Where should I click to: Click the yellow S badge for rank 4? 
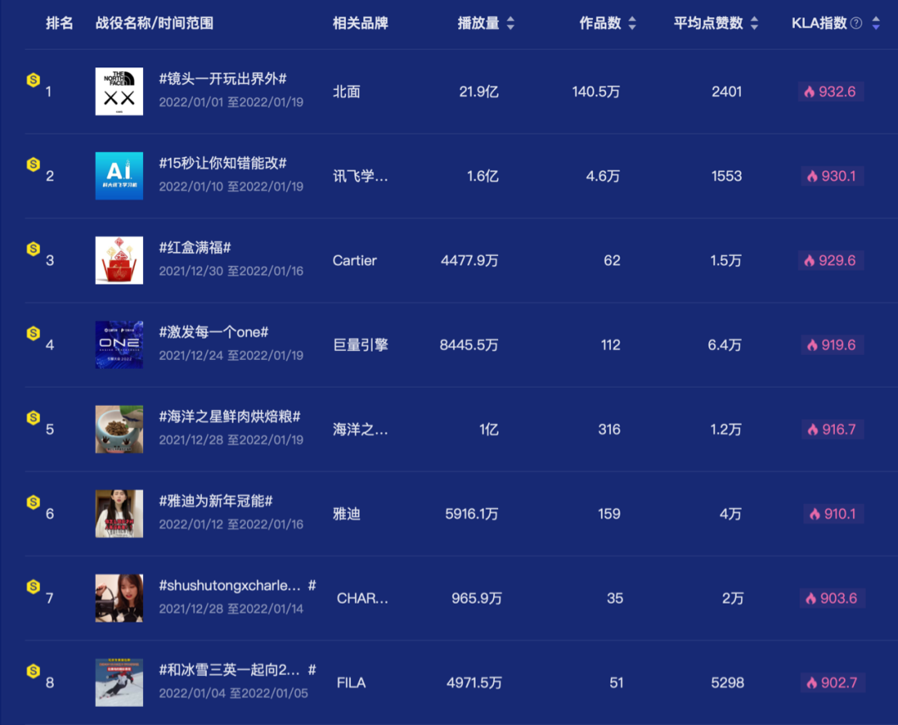point(33,333)
